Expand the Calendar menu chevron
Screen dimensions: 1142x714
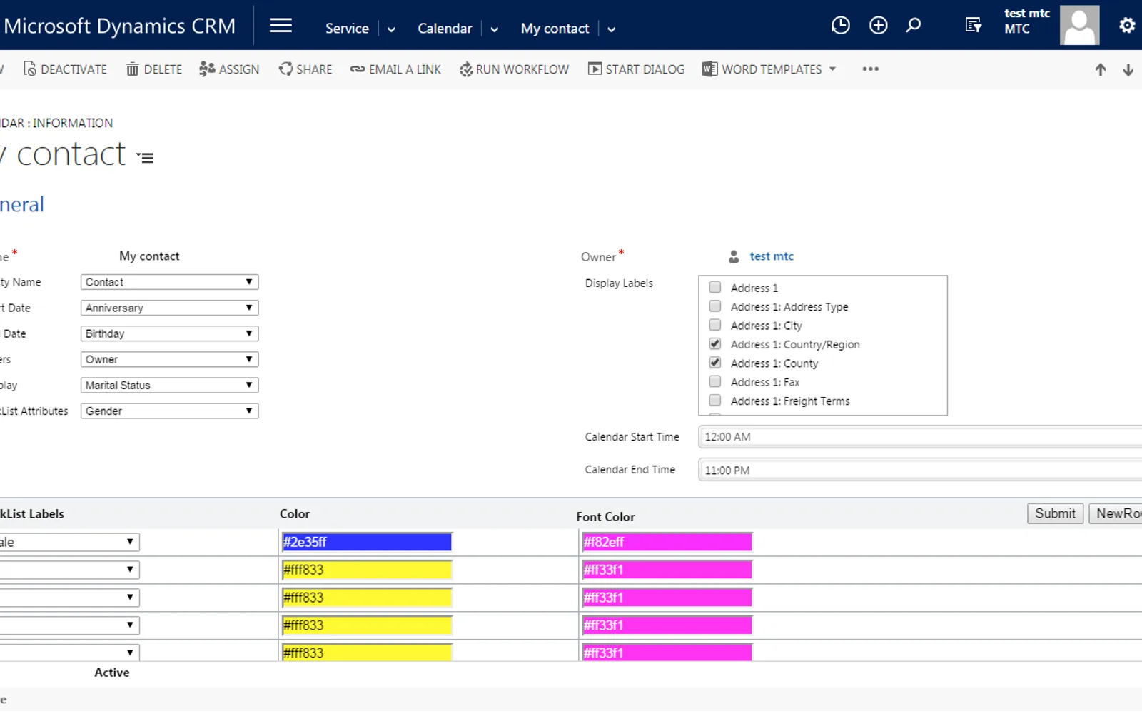494,29
